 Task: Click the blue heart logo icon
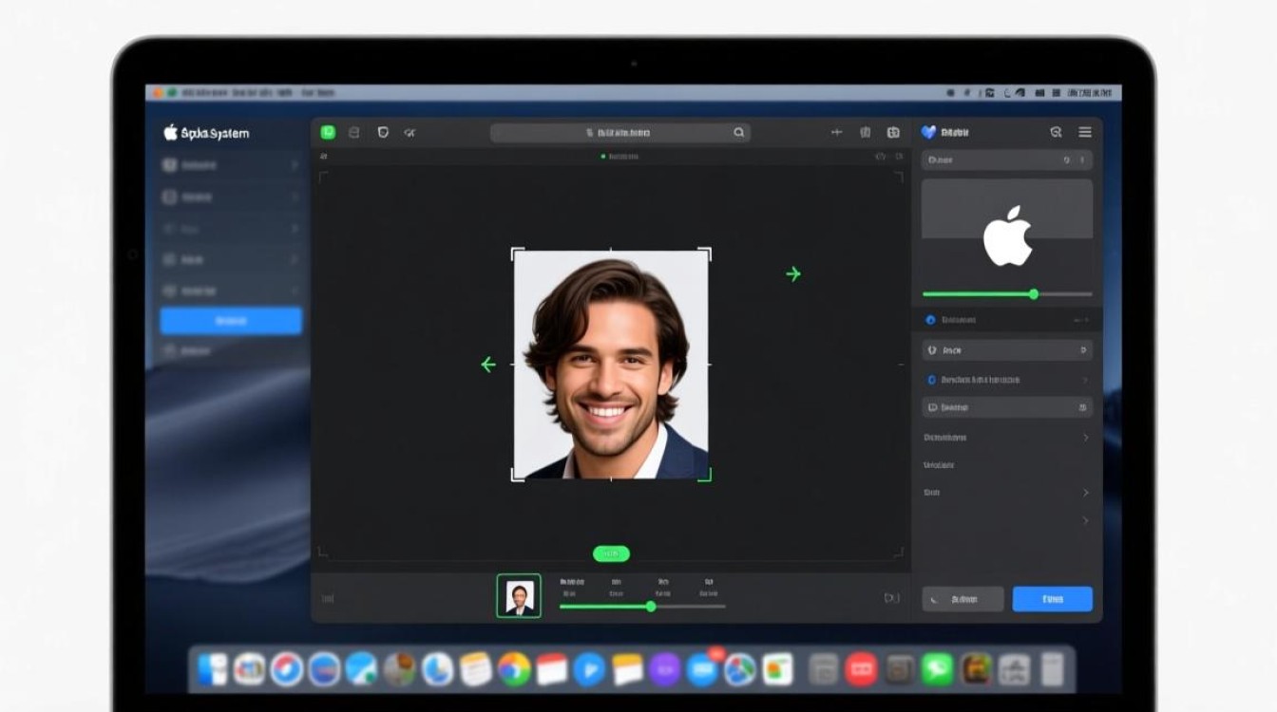click(x=928, y=133)
